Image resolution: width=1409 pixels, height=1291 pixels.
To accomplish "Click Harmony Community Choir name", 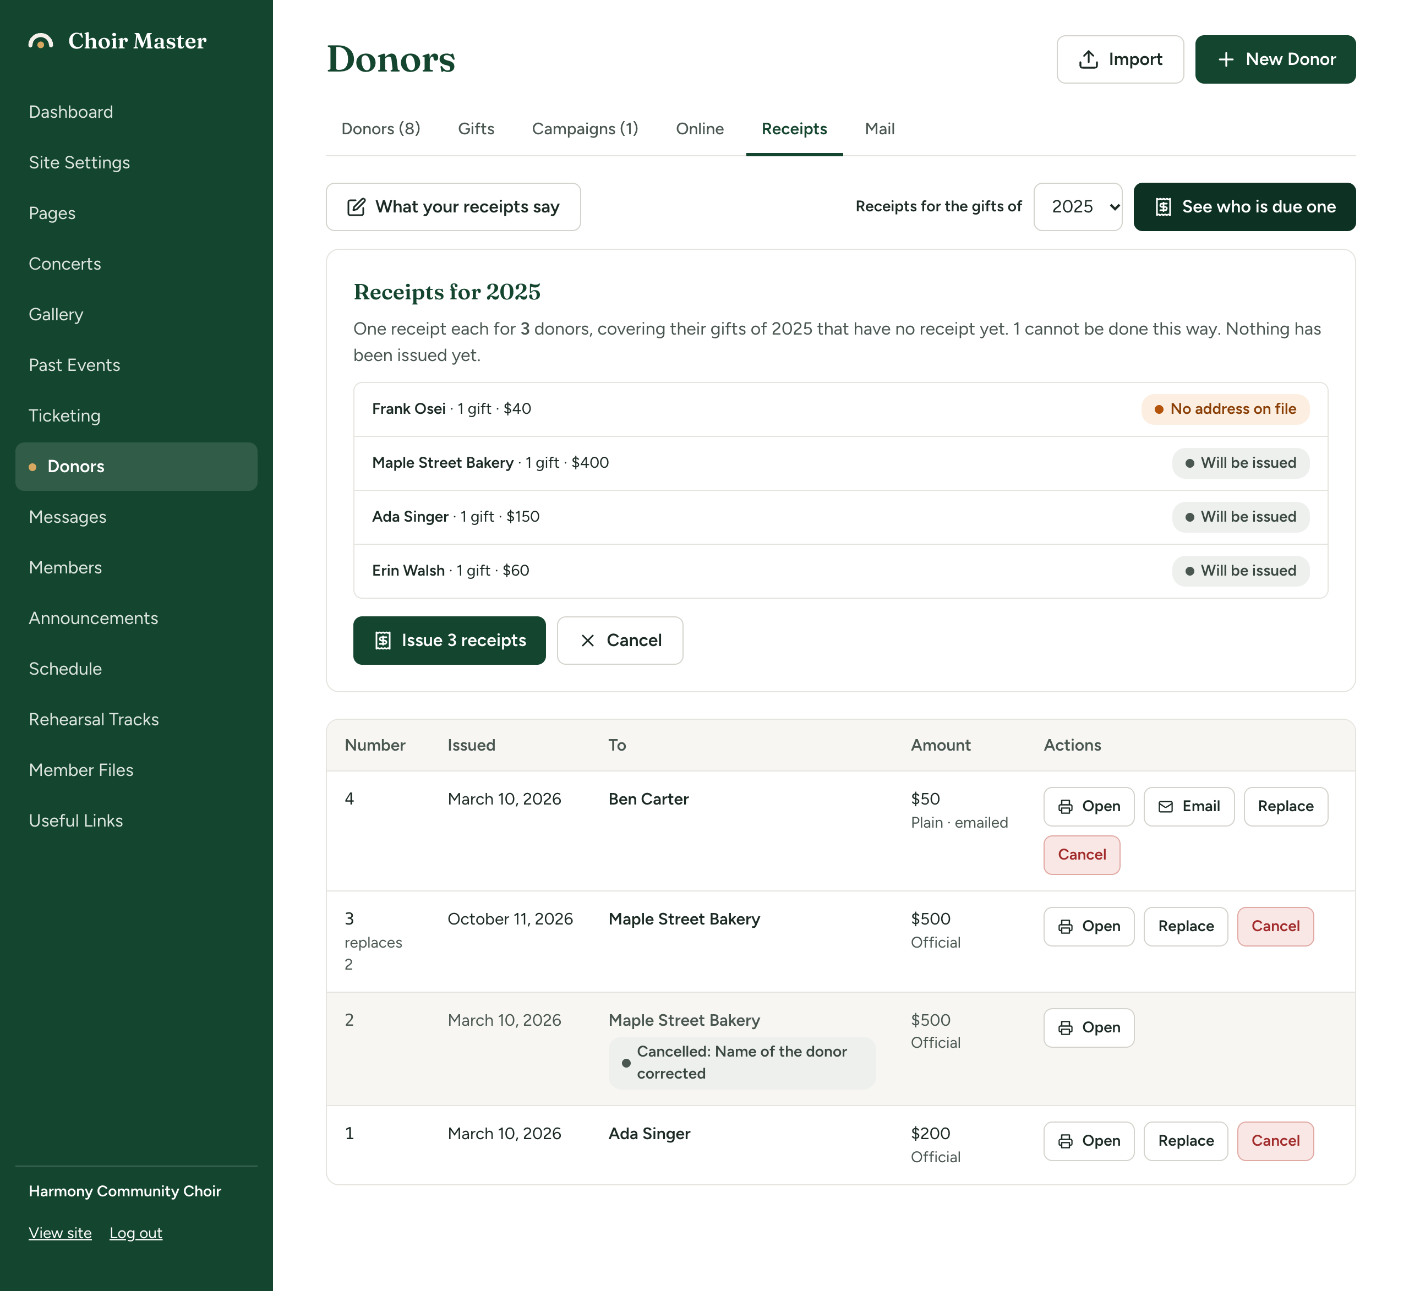I will click(125, 1192).
